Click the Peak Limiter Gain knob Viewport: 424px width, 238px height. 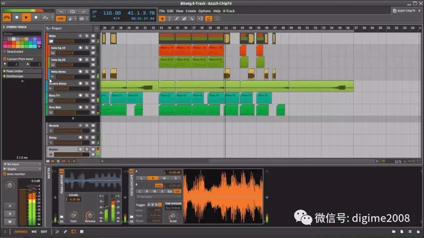click(x=73, y=215)
